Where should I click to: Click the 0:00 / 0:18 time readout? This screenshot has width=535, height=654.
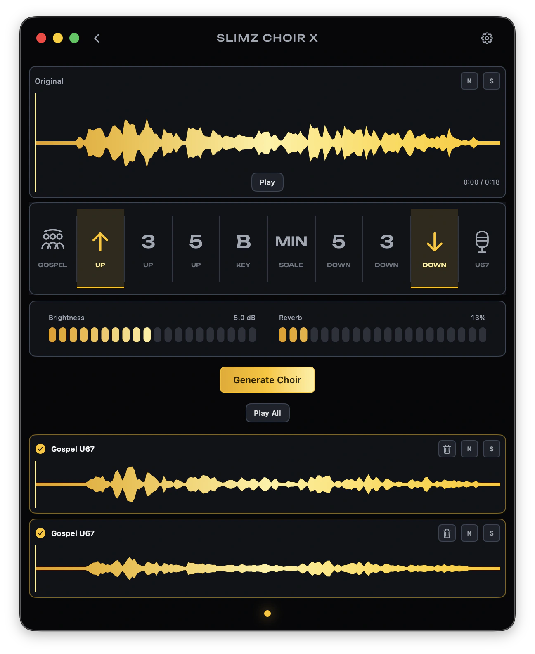(481, 182)
